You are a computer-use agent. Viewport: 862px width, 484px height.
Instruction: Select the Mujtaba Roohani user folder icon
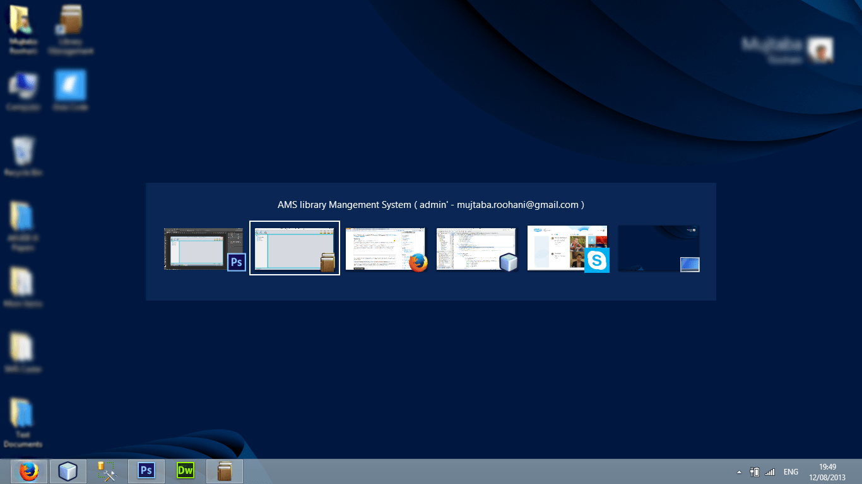coord(23,30)
